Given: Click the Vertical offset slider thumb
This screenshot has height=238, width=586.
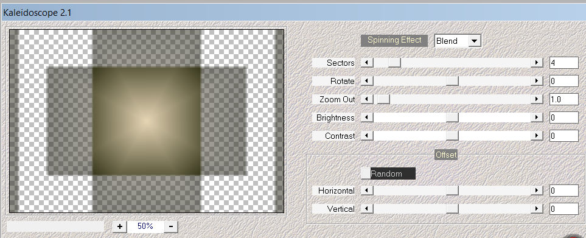Looking at the screenshot, I should tap(452, 209).
